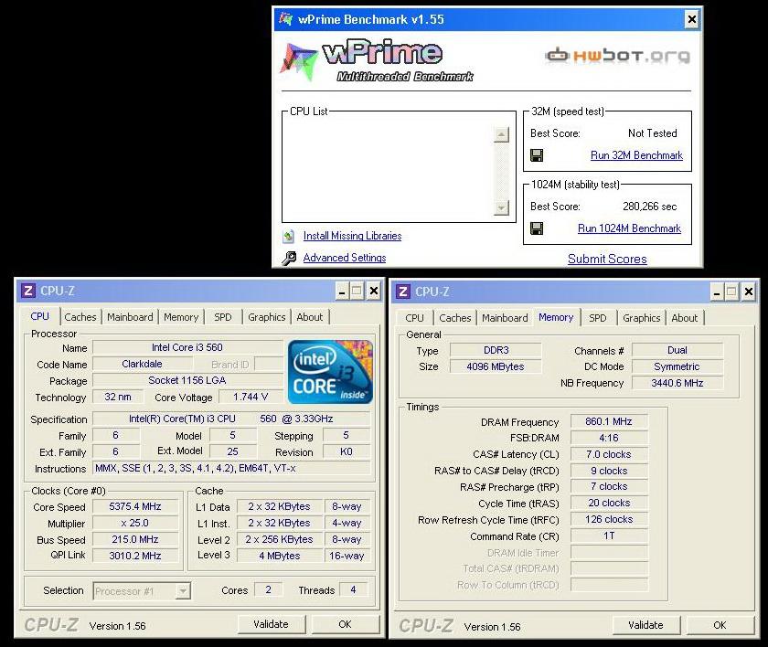Viewport: 768px width, 647px height.
Task: Click the Bus Speed value 215.0 MHz
Action: click(x=135, y=539)
